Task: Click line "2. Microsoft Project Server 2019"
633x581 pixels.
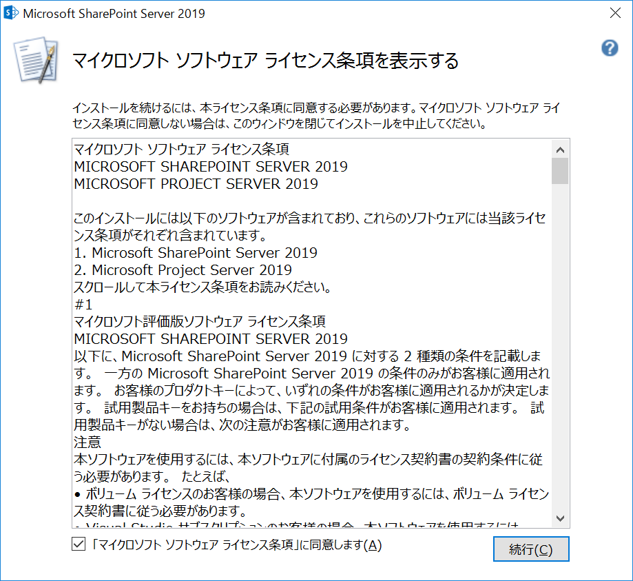Action: pyautogui.click(x=183, y=270)
